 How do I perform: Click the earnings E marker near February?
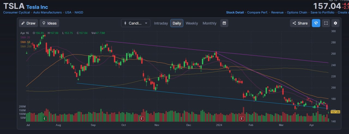[242, 119]
